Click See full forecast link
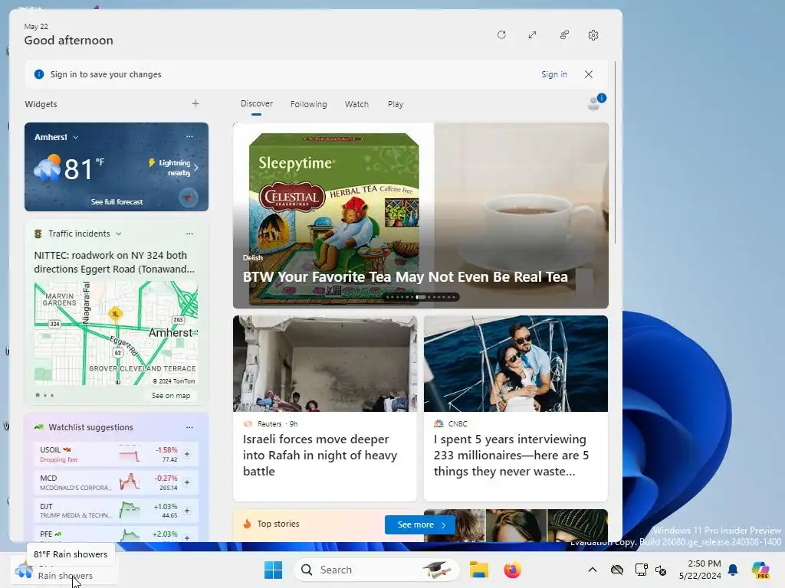Viewport: 785px width, 588px height. tap(117, 201)
